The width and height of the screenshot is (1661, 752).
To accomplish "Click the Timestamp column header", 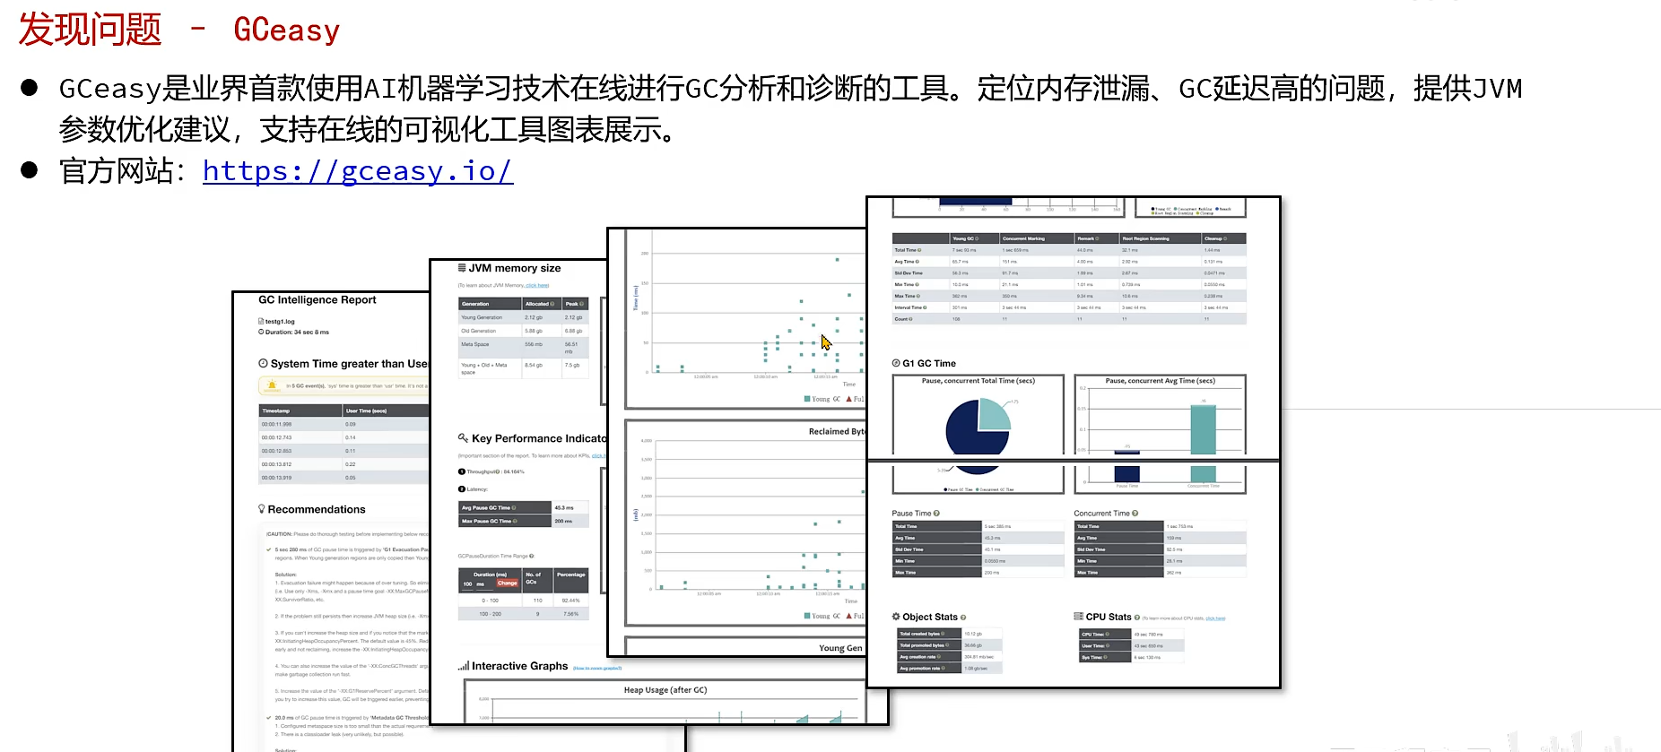I will 300,411.
